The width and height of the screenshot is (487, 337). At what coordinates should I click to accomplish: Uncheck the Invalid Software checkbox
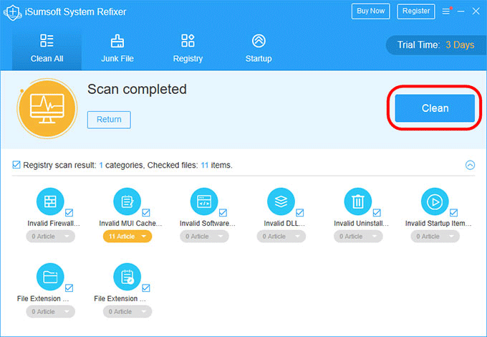[x=223, y=213]
